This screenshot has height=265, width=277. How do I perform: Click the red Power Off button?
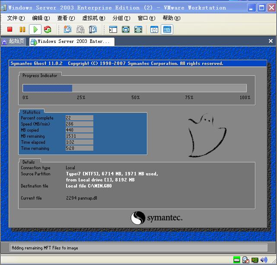(10, 29)
